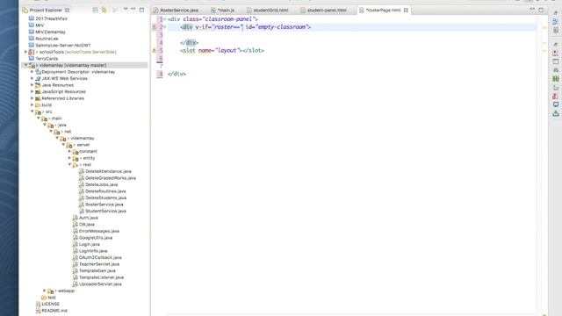The width and height of the screenshot is (562, 316).
Task: Select README.md file
Action: 54,311
